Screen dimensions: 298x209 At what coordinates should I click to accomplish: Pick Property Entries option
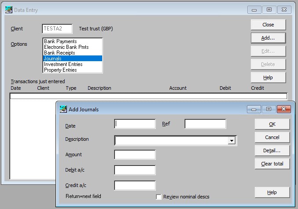(73, 70)
